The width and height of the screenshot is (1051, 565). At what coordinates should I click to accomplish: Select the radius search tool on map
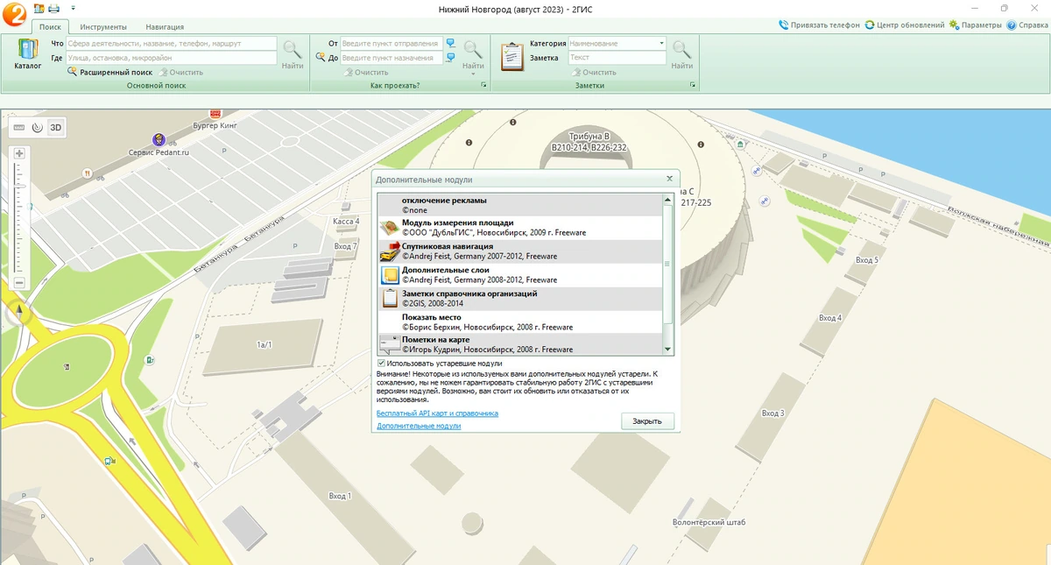(37, 127)
